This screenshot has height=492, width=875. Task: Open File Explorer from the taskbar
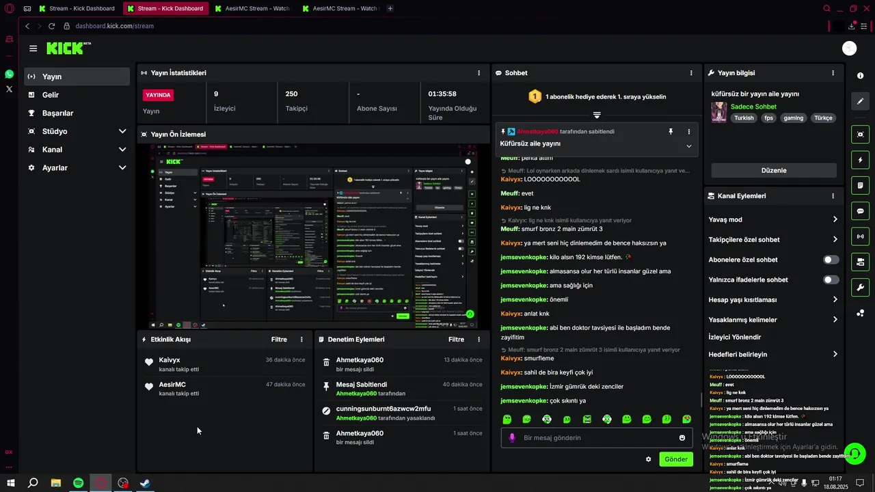(x=55, y=483)
